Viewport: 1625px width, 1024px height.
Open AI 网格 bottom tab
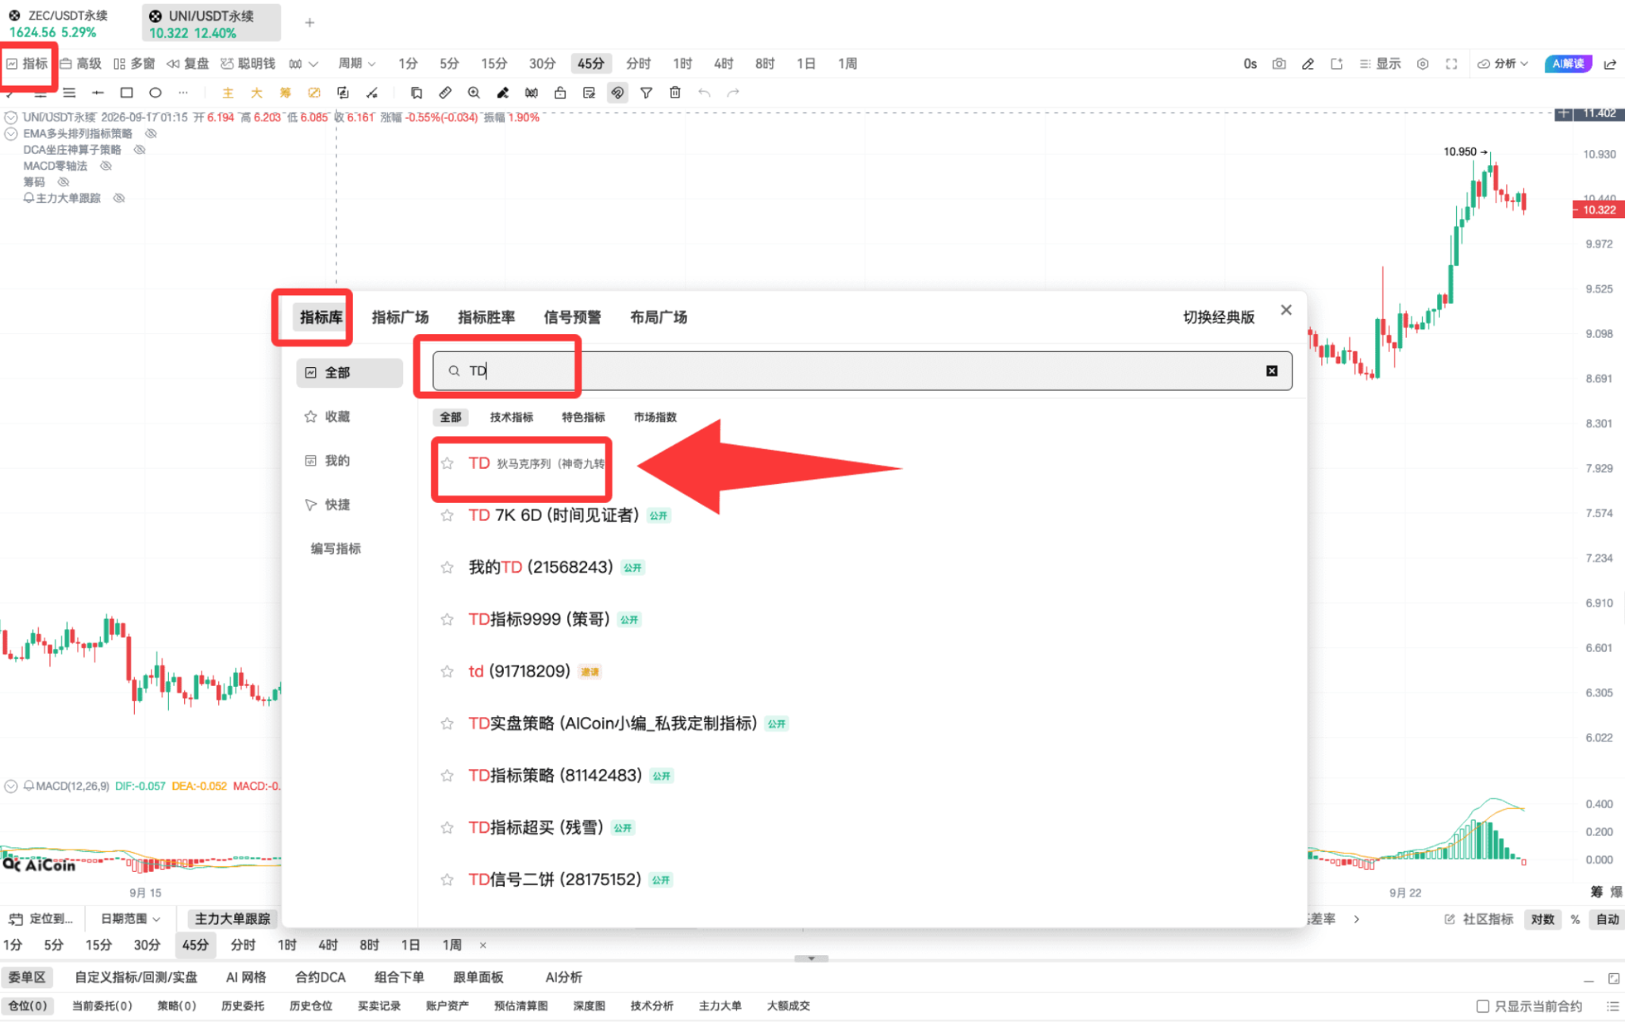click(246, 977)
